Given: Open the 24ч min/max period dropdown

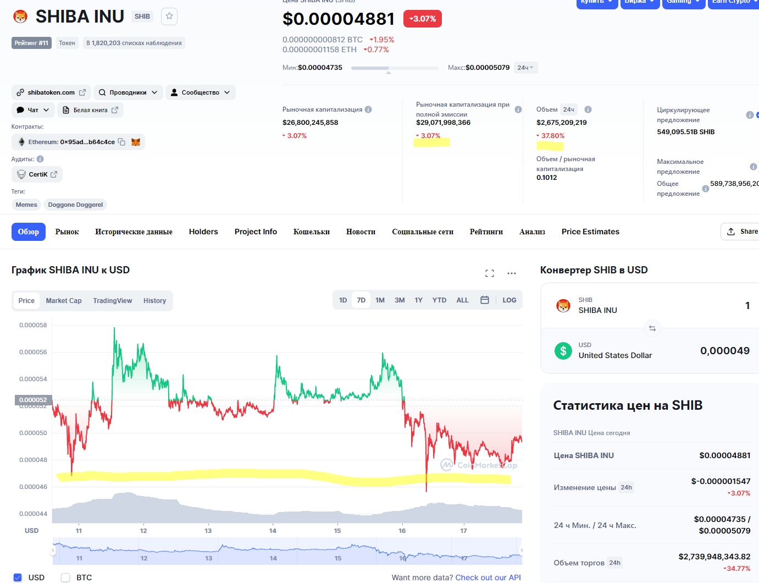Looking at the screenshot, I should (x=526, y=68).
